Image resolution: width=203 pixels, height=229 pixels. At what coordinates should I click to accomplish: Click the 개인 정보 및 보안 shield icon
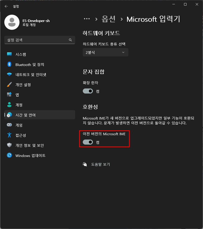pos(9,145)
